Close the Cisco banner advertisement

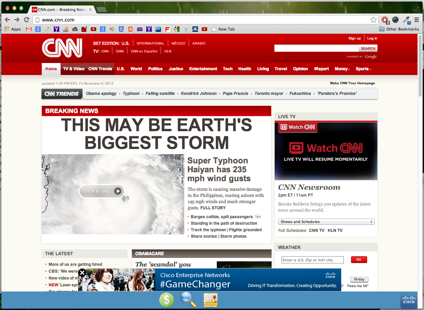point(82,273)
